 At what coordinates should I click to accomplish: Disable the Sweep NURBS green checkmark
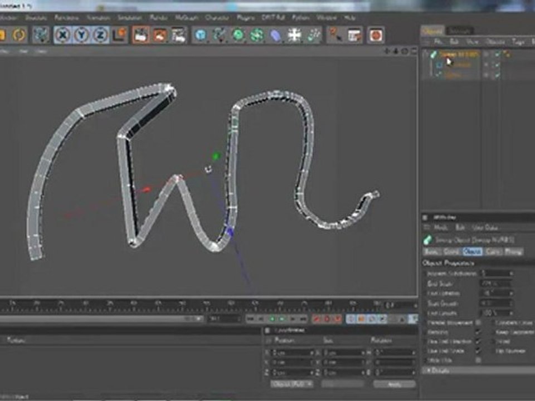click(497, 54)
